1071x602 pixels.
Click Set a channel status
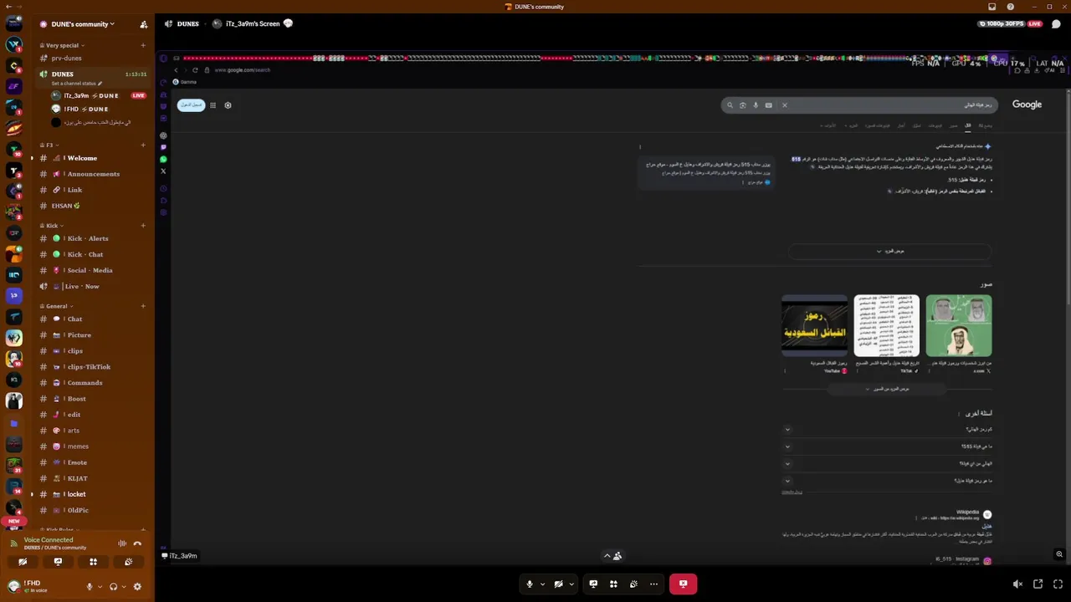pos(76,84)
